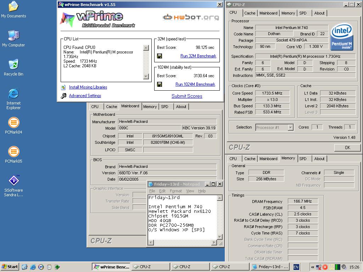Open About tab in top CPU-Z window
363x272 pixels.
tap(319, 13)
